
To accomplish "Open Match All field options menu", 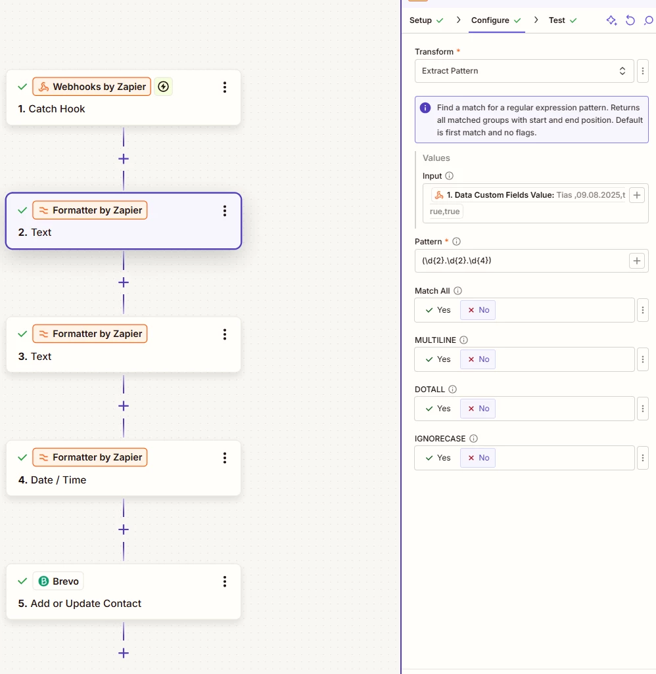I will tap(643, 310).
